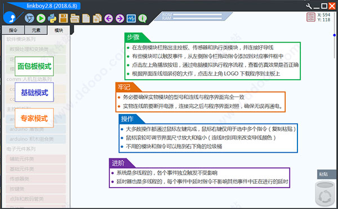Click the 牢记 orange heading label

[x=124, y=87]
